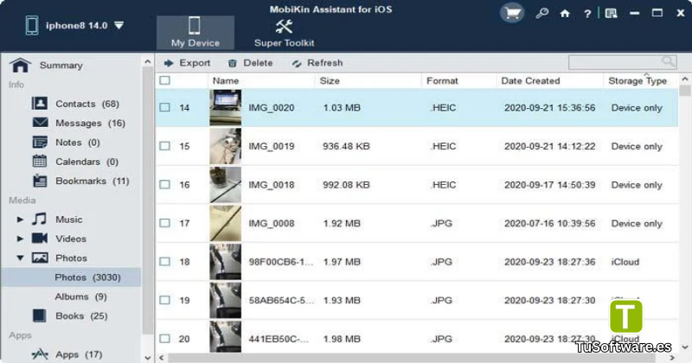Click the sidebar vertical scrollbar thumb

(x=148, y=201)
